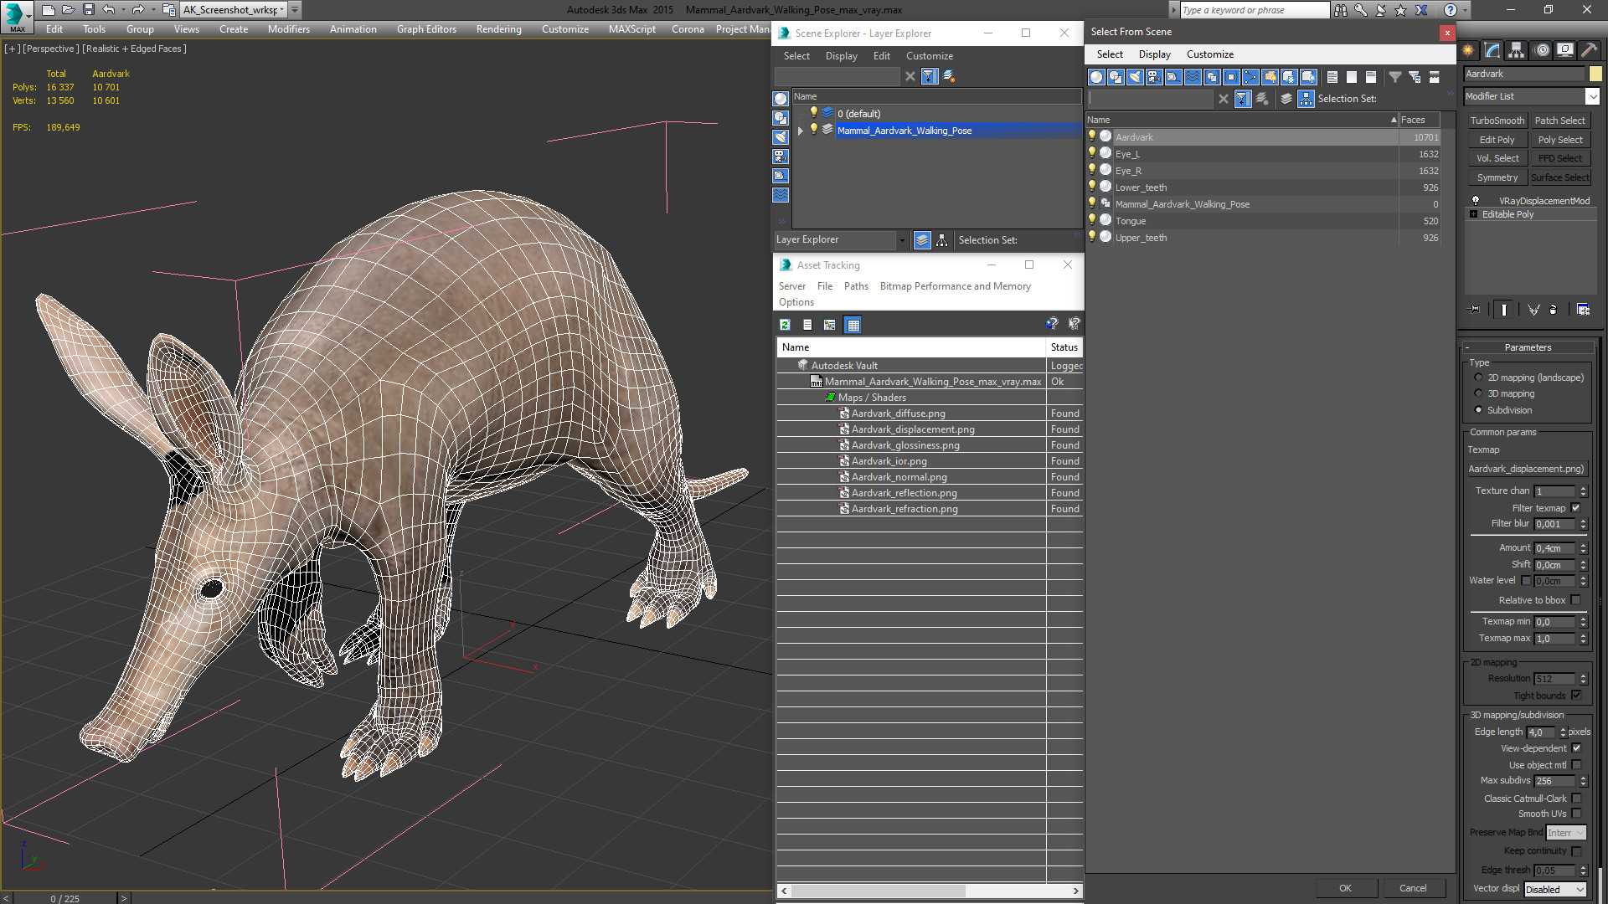Image resolution: width=1608 pixels, height=904 pixels.
Task: Expand Mammal_Aardvark_Walking_Pose layer tree
Action: point(800,131)
